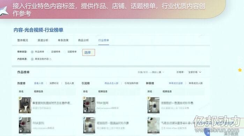Choose the 店铺榜单 radio option
The height and width of the screenshot is (136, 244).
click(49, 52)
